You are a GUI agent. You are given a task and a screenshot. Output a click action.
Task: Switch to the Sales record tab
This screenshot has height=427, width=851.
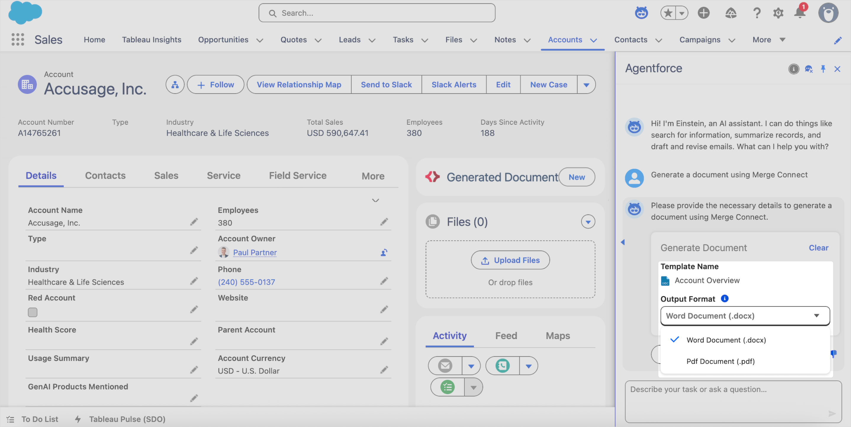coord(166,175)
